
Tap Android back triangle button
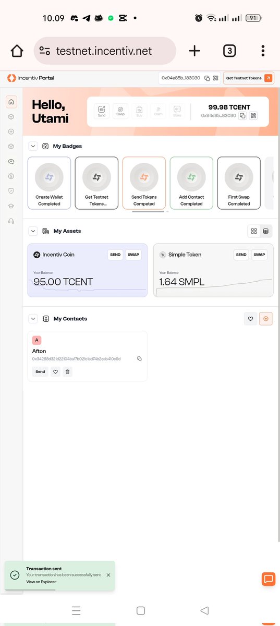pyautogui.click(x=204, y=610)
